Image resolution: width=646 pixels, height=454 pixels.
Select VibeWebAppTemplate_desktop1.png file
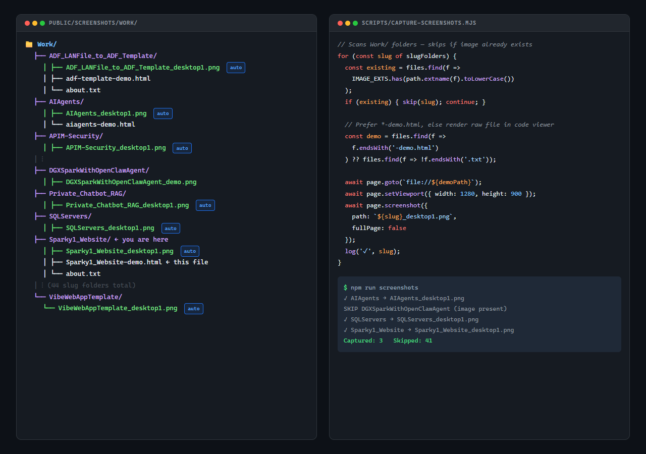click(x=118, y=308)
